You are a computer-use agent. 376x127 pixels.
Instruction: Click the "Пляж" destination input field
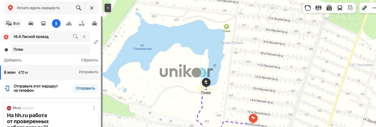pos(50,50)
